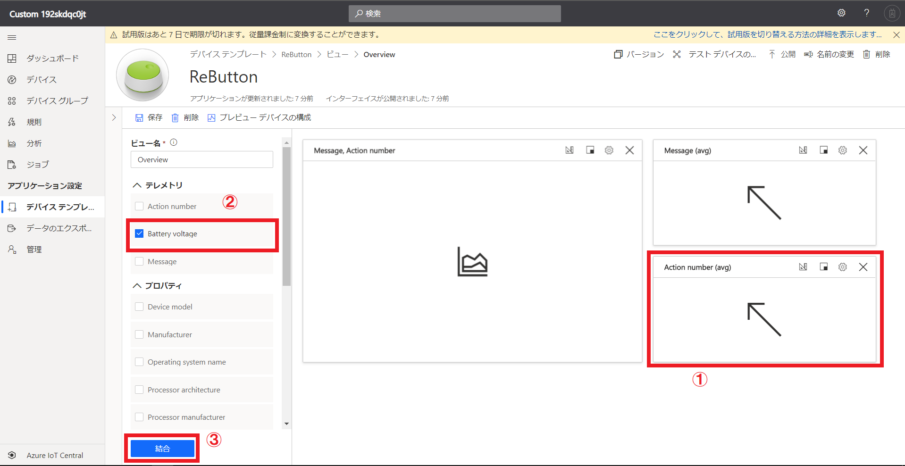
Task: Click the 検索 search box
Action: [455, 13]
